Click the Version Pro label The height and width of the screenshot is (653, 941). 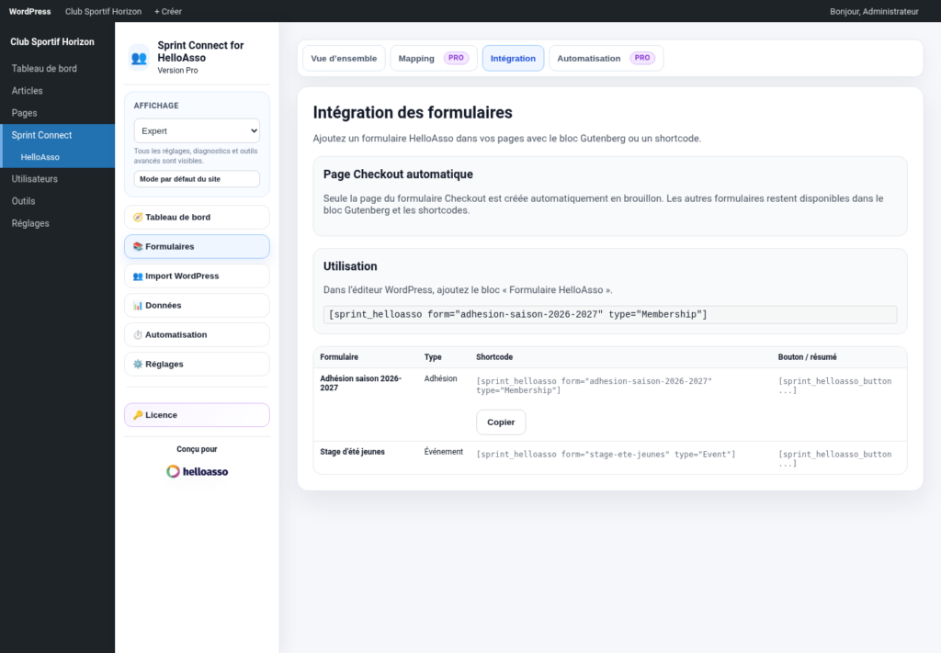click(177, 70)
